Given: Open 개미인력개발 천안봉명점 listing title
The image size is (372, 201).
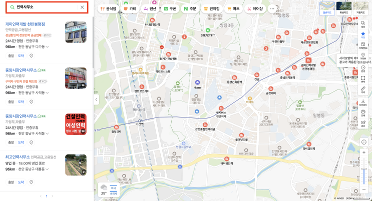Looking at the screenshot, I should point(25,24).
